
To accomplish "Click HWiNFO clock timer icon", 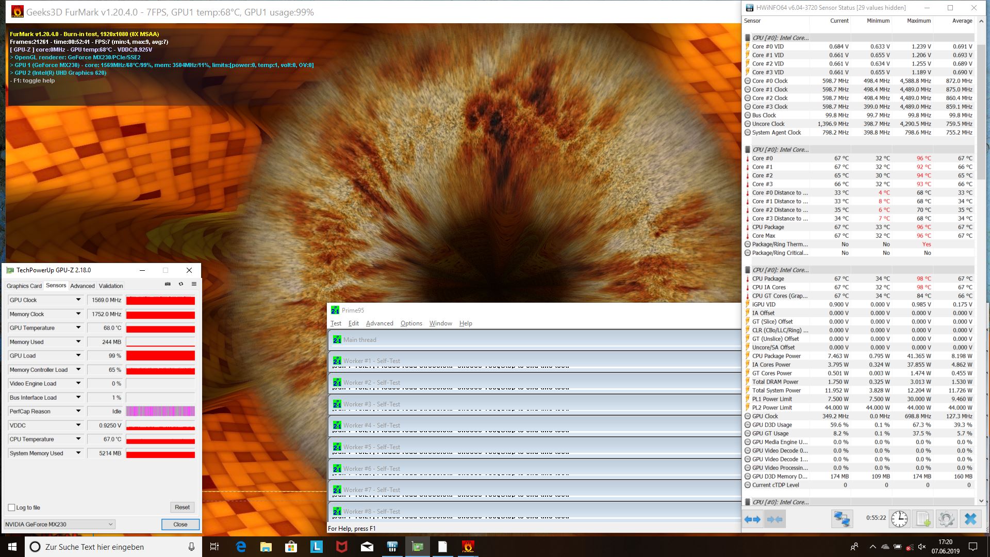I will click(899, 519).
